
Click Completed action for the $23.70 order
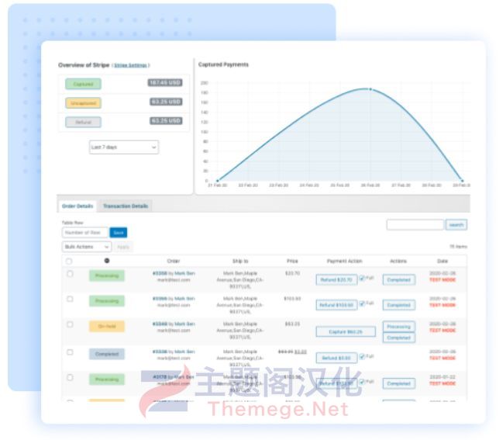point(398,279)
